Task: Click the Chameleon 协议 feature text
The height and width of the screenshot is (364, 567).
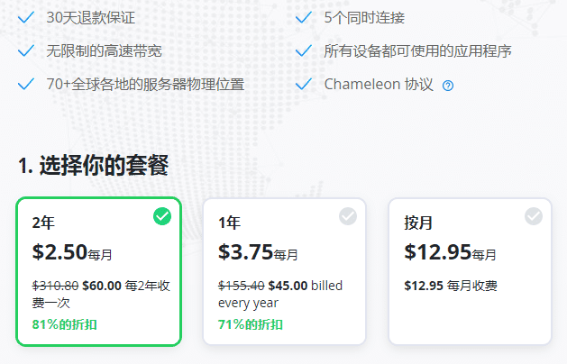Action: click(x=379, y=85)
